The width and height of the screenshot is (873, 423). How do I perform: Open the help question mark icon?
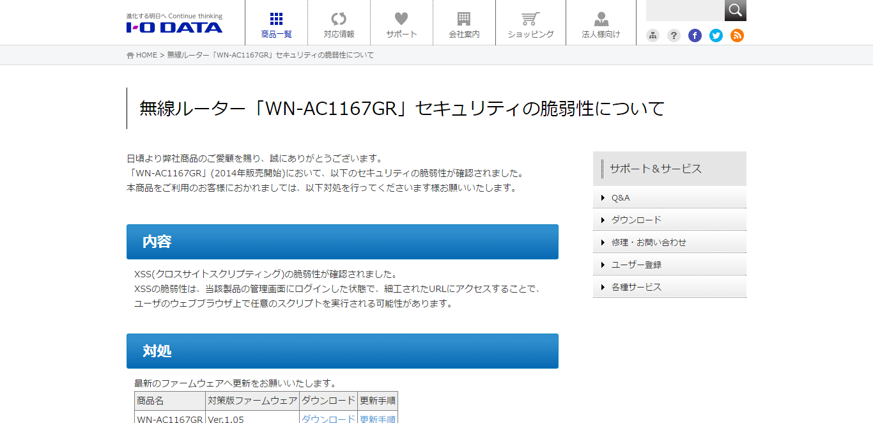674,35
